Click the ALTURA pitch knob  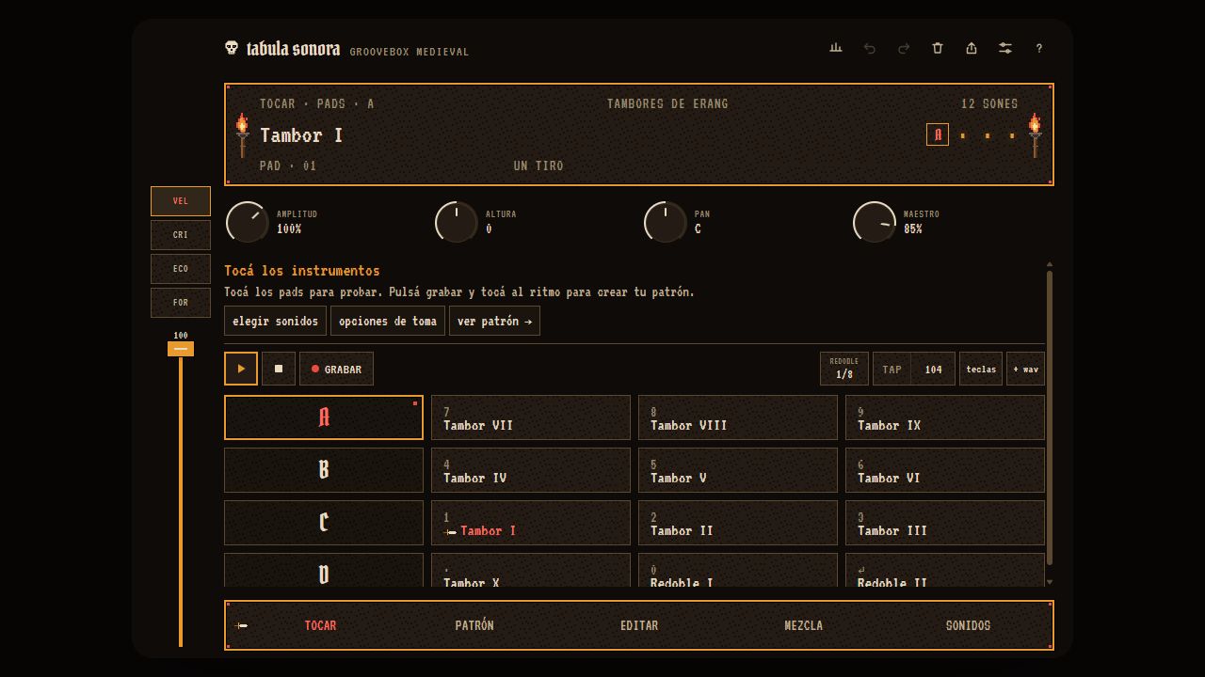coord(457,223)
